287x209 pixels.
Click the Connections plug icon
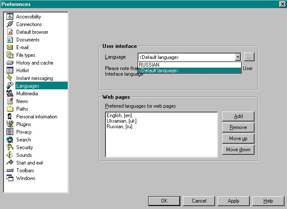coord(10,24)
